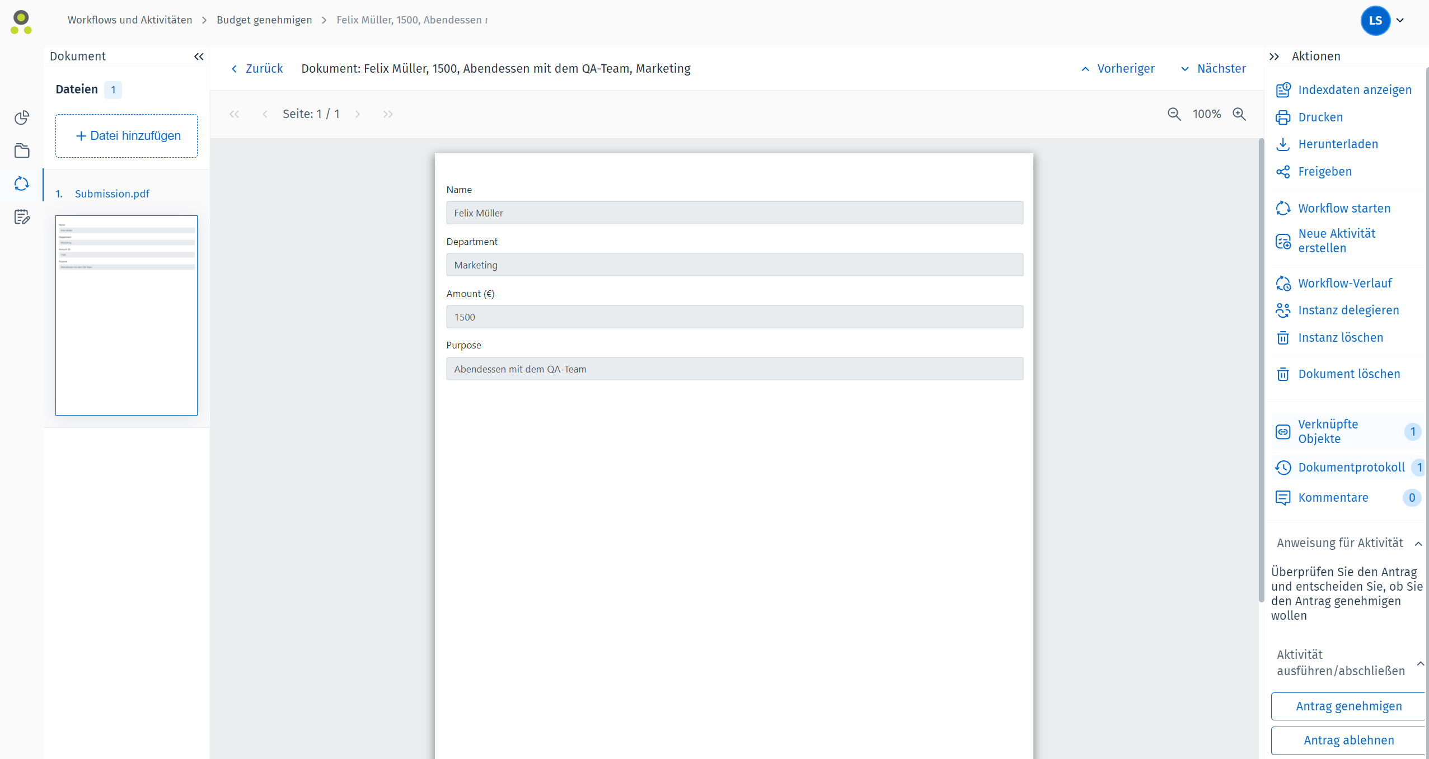Click Antrag ablehnen button
1429x759 pixels.
[x=1349, y=741]
